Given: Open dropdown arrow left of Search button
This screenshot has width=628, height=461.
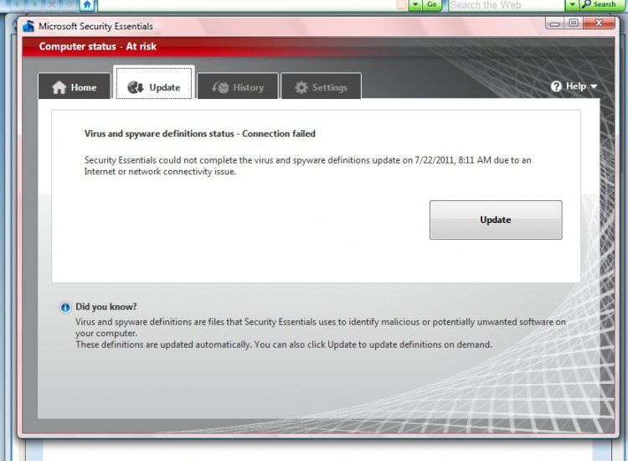Looking at the screenshot, I should click(x=572, y=5).
